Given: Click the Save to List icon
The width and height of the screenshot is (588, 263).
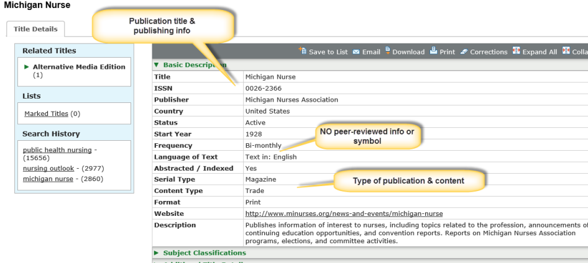Looking at the screenshot, I should [303, 51].
